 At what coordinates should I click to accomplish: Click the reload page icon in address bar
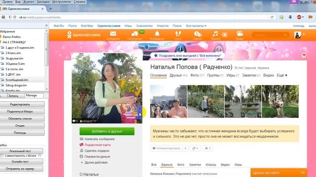click(x=272, y=17)
